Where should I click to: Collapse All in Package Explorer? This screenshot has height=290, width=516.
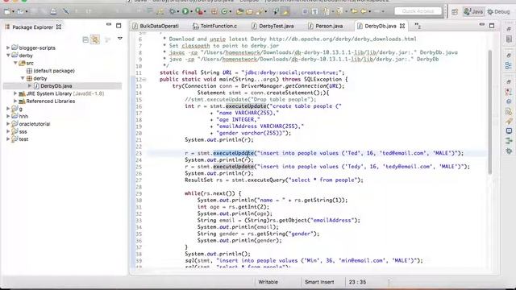[x=85, y=39]
